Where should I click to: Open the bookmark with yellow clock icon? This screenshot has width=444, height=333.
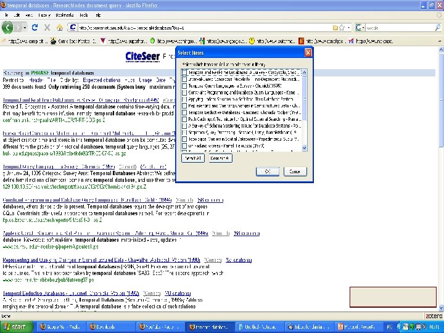273,41
